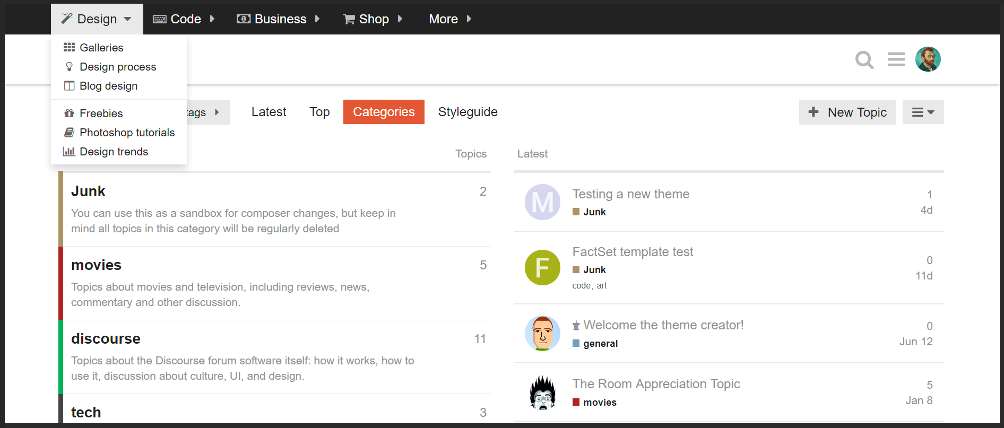Open the discourse category
Viewport: 1004px width, 428px height.
coord(106,339)
